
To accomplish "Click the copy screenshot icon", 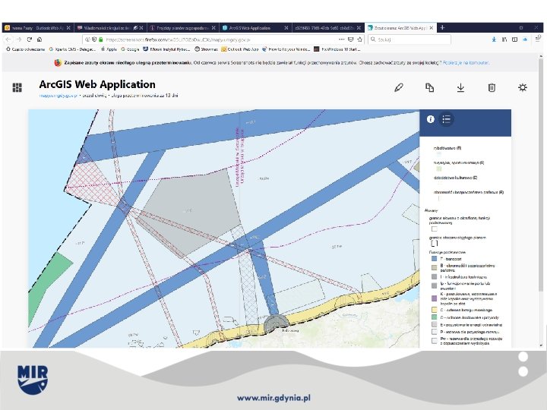I will pyautogui.click(x=430, y=87).
